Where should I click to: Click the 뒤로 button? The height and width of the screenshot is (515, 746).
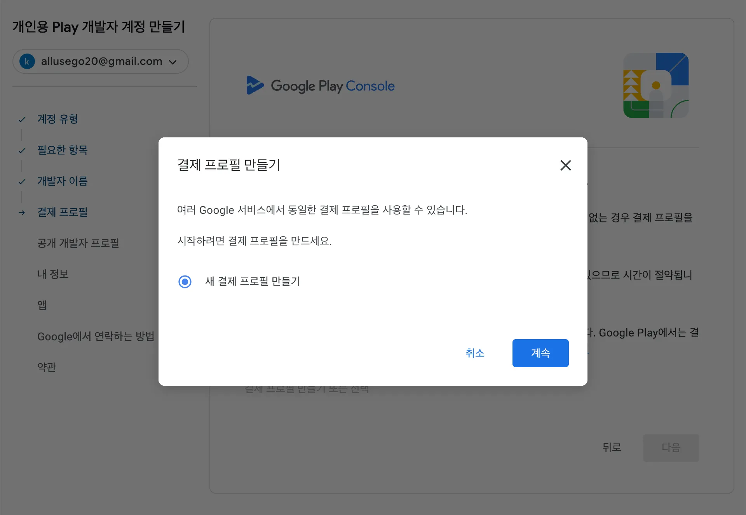[x=612, y=447]
